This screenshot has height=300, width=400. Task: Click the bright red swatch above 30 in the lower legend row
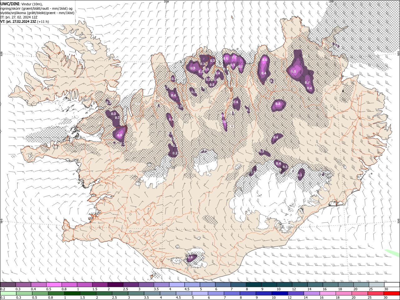click(392, 293)
